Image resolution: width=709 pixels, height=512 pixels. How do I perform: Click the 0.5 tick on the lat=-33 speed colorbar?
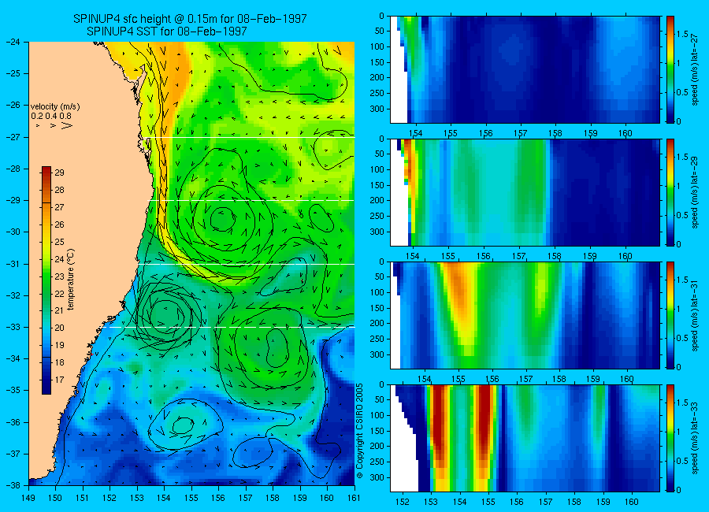pos(683,461)
